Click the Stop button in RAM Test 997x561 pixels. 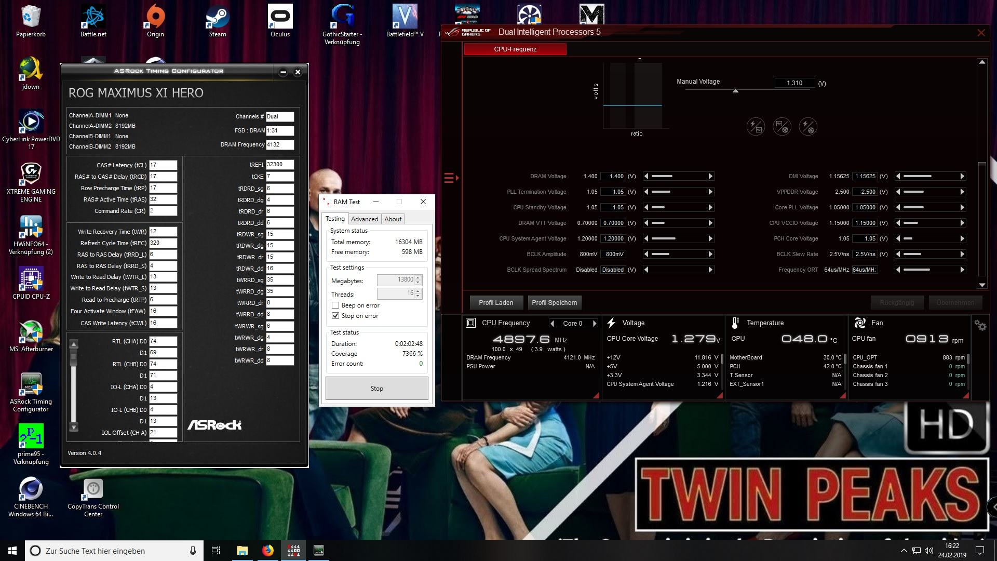click(377, 389)
